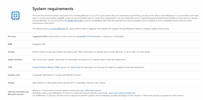Select the Storage row label
Image resolution: width=203 pixels, height=100 pixels.
11,52
